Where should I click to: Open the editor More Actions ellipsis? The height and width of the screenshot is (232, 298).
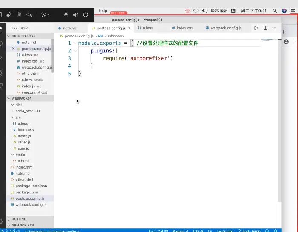click(x=274, y=28)
